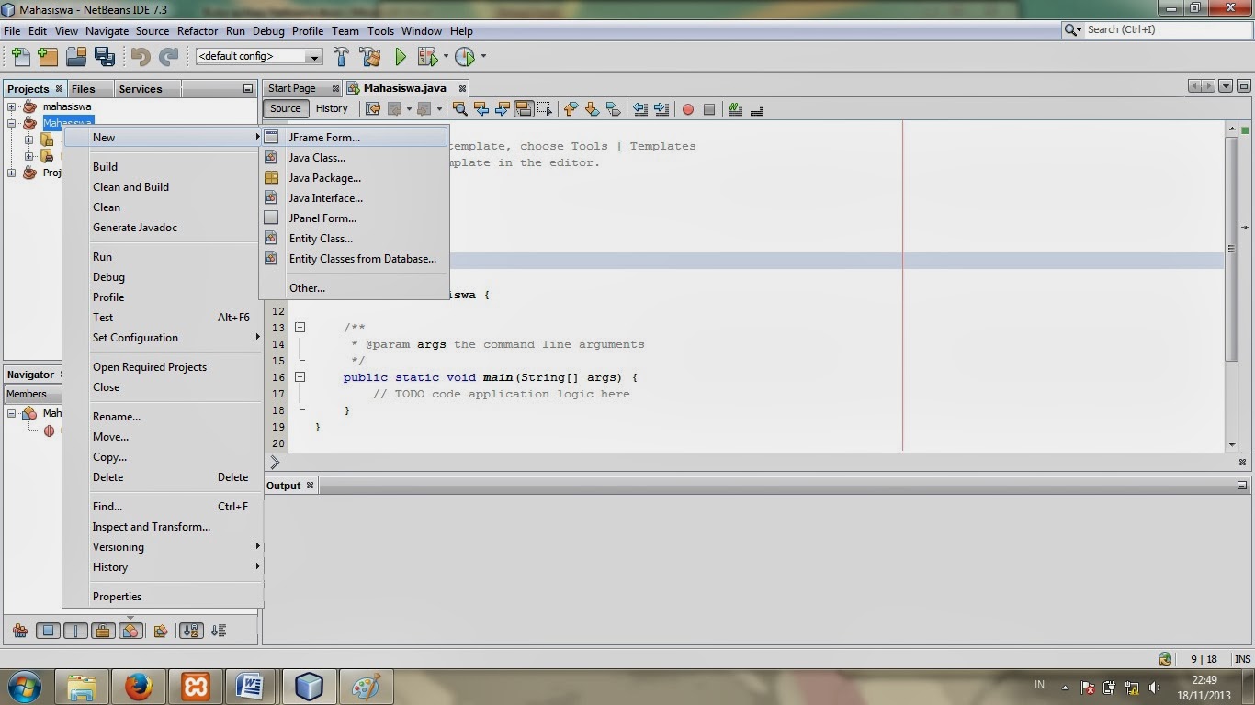The image size is (1255, 705).
Task: Start macro recording with the red circle icon
Action: tap(688, 109)
